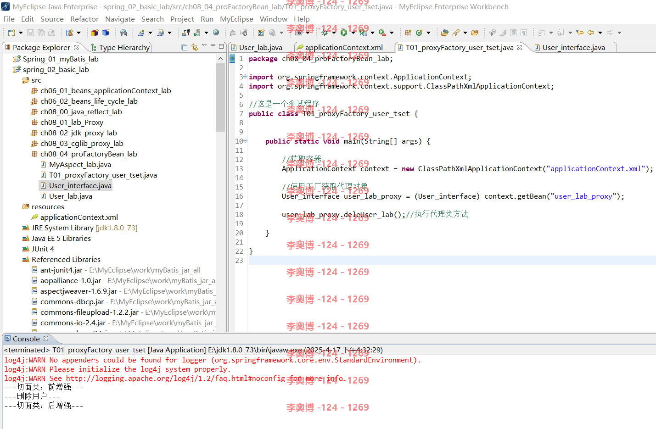Image resolution: width=656 pixels, height=429 pixels.
Task: Select JRE System Library [jdk1.8.0_73]
Action: click(x=84, y=228)
